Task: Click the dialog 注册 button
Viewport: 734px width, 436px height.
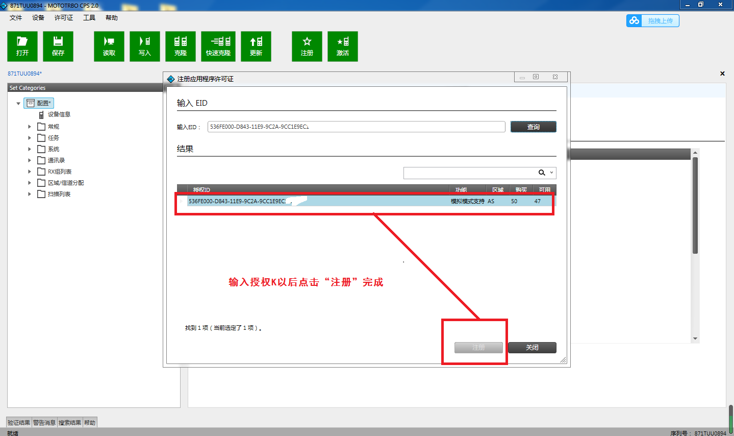Action: tap(478, 348)
